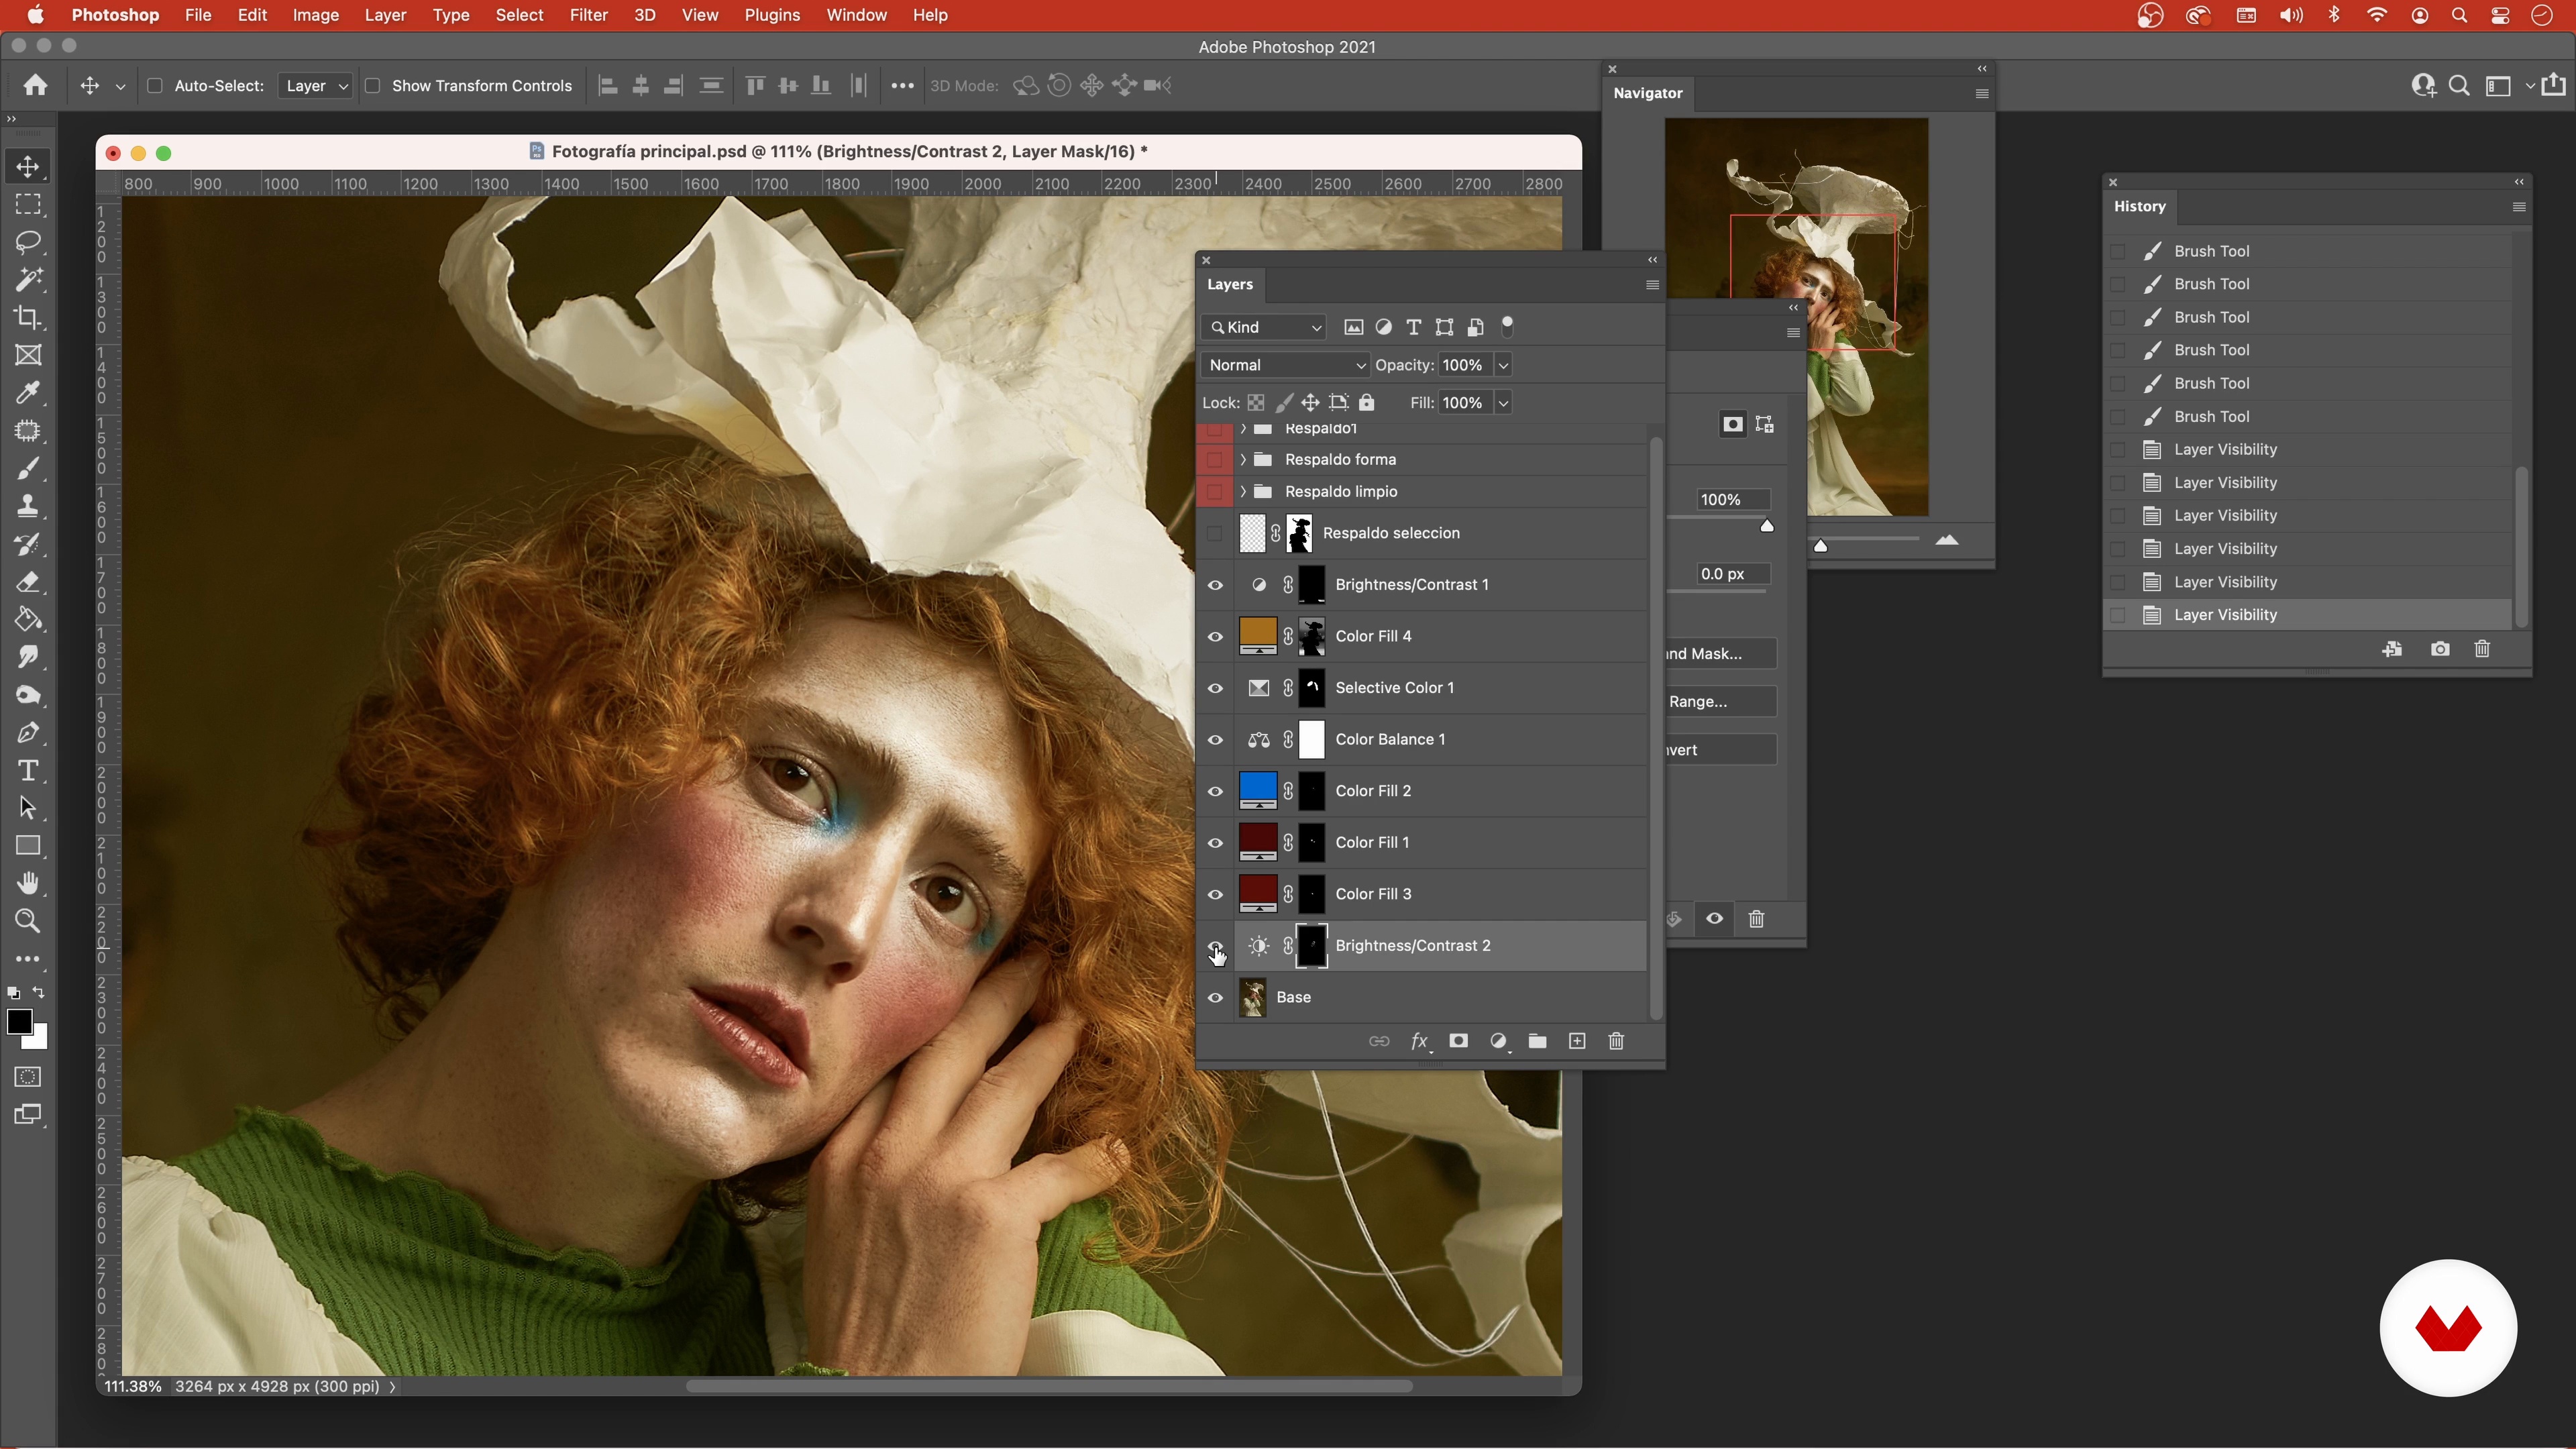Expand the Respaldo forma group
2576x1449 pixels.
point(1243,459)
